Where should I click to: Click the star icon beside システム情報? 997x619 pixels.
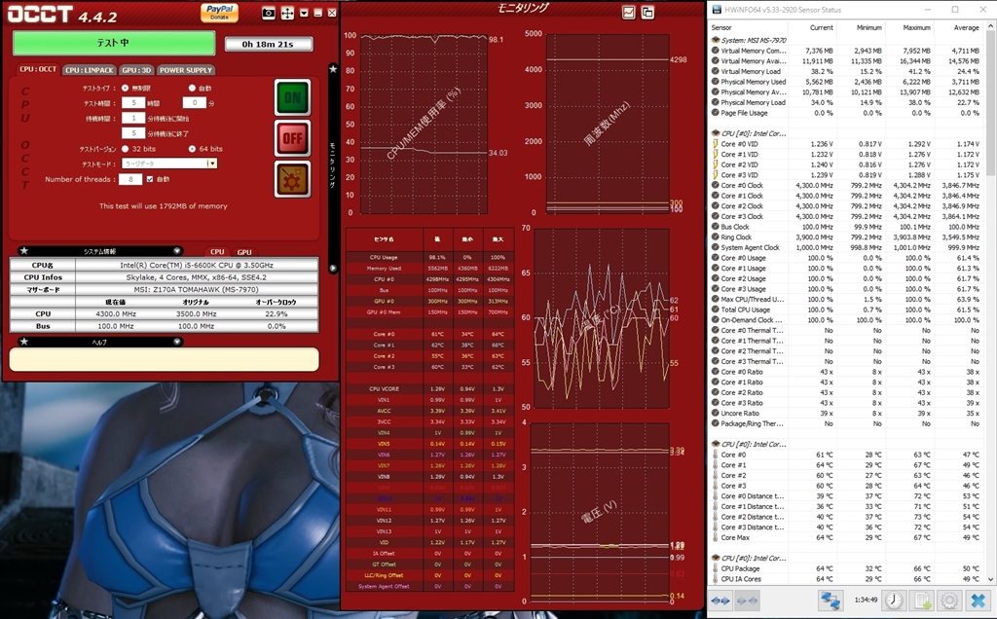coord(24,251)
